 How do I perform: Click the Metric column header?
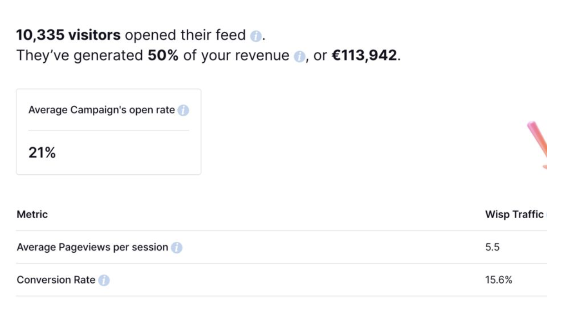[32, 214]
